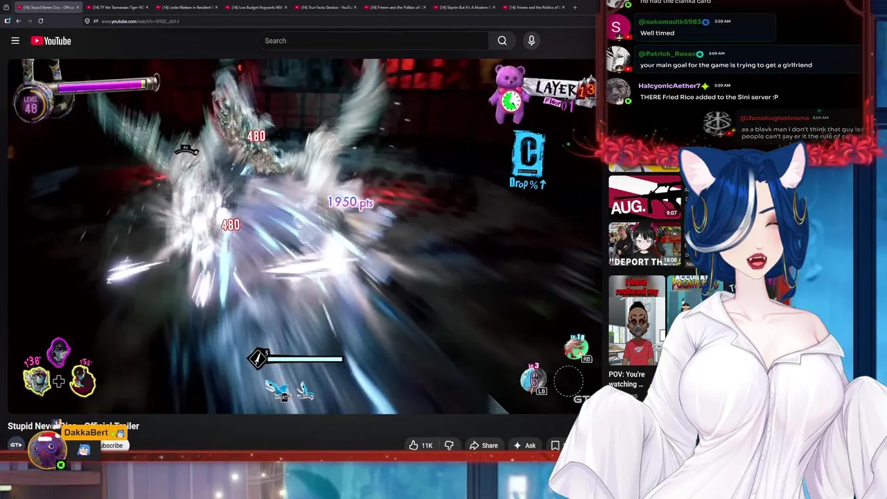Click the DakkaBert name badge
887x499 pixels.
coord(94,432)
